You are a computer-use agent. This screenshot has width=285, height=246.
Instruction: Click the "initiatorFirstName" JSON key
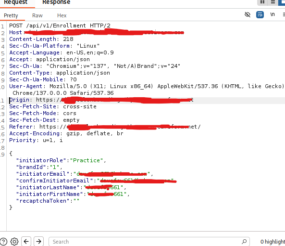pos(50,194)
